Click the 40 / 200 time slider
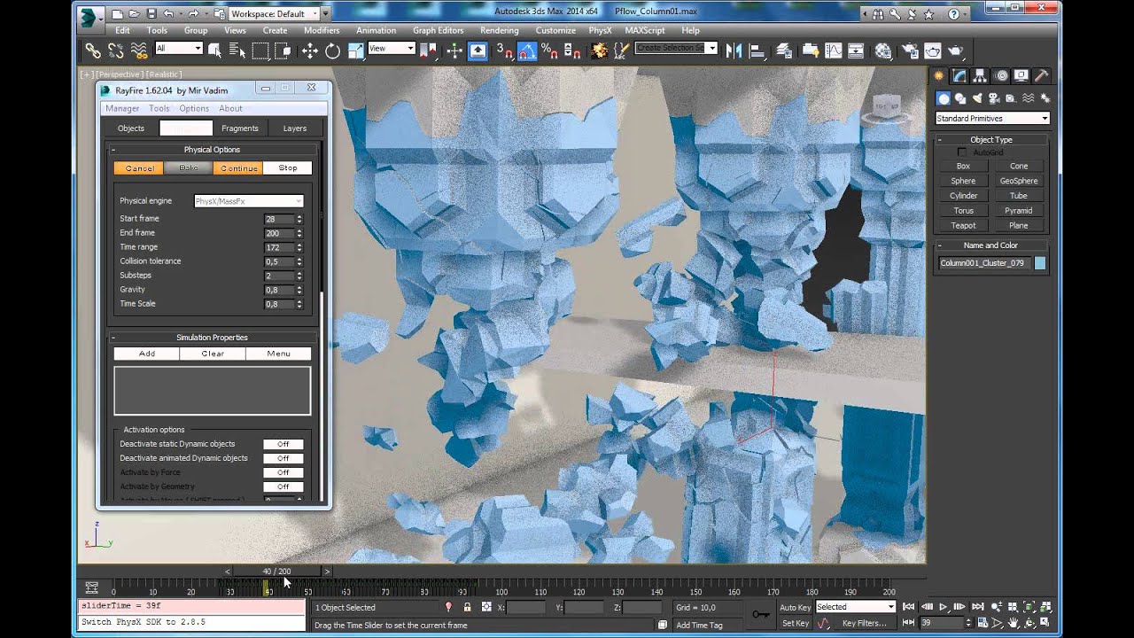Screen dimensions: 1134x638 click(277, 572)
